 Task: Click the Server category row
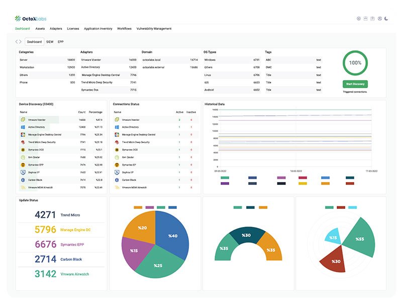(x=47, y=60)
